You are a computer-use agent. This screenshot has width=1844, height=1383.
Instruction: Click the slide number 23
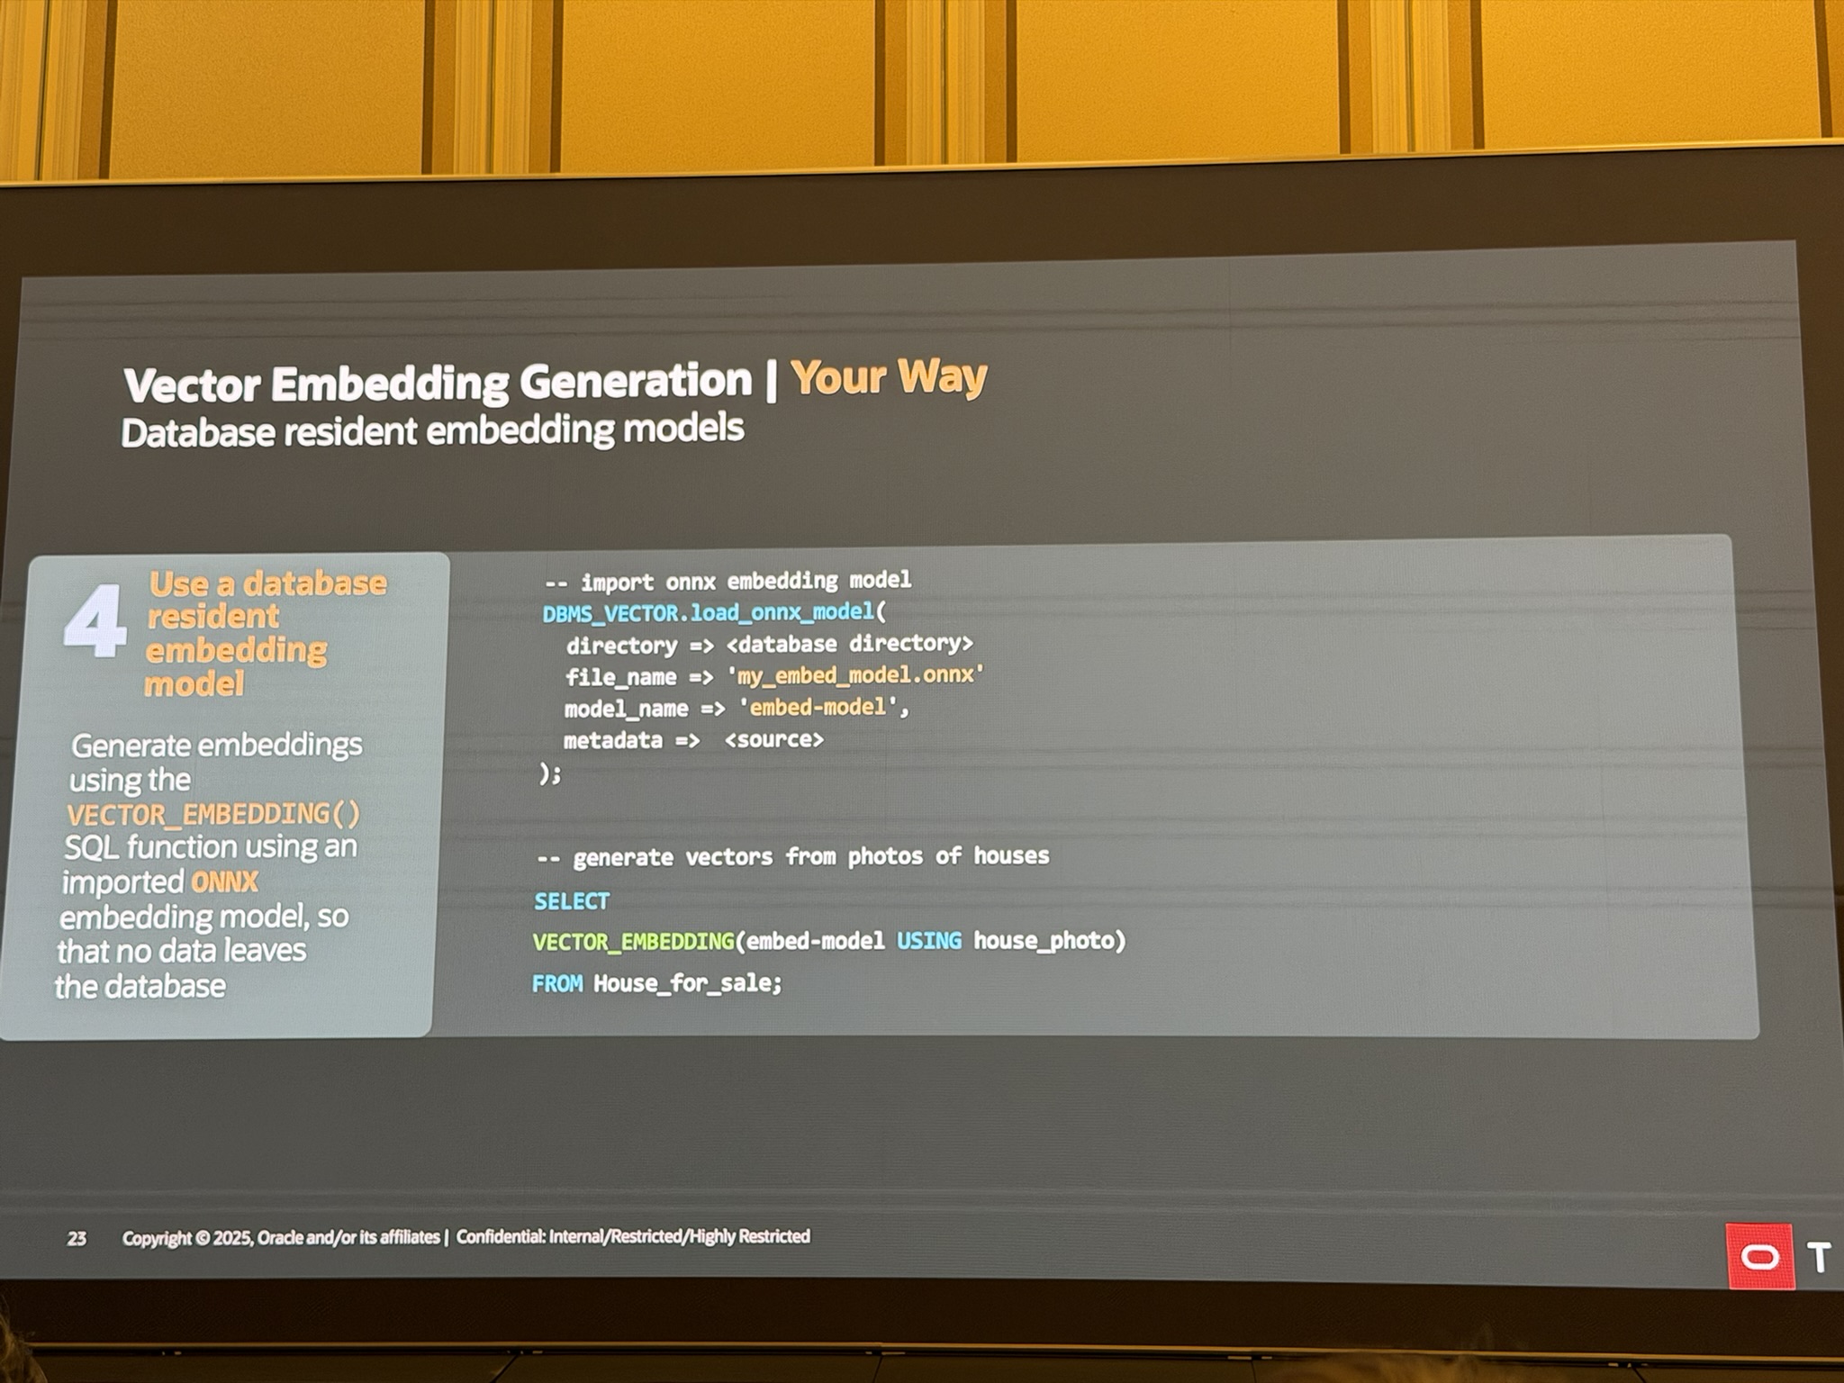pos(77,1239)
